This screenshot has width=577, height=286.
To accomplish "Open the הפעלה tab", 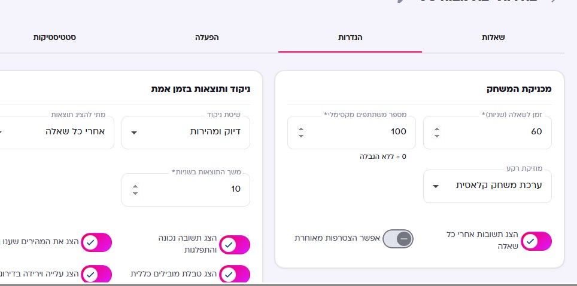I will click(207, 38).
